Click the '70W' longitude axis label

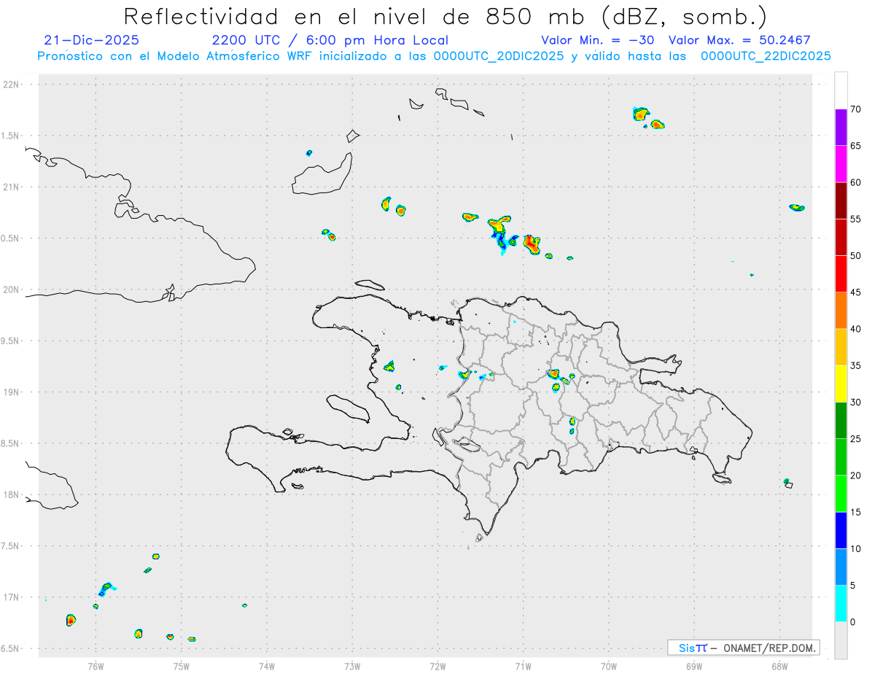(609, 666)
